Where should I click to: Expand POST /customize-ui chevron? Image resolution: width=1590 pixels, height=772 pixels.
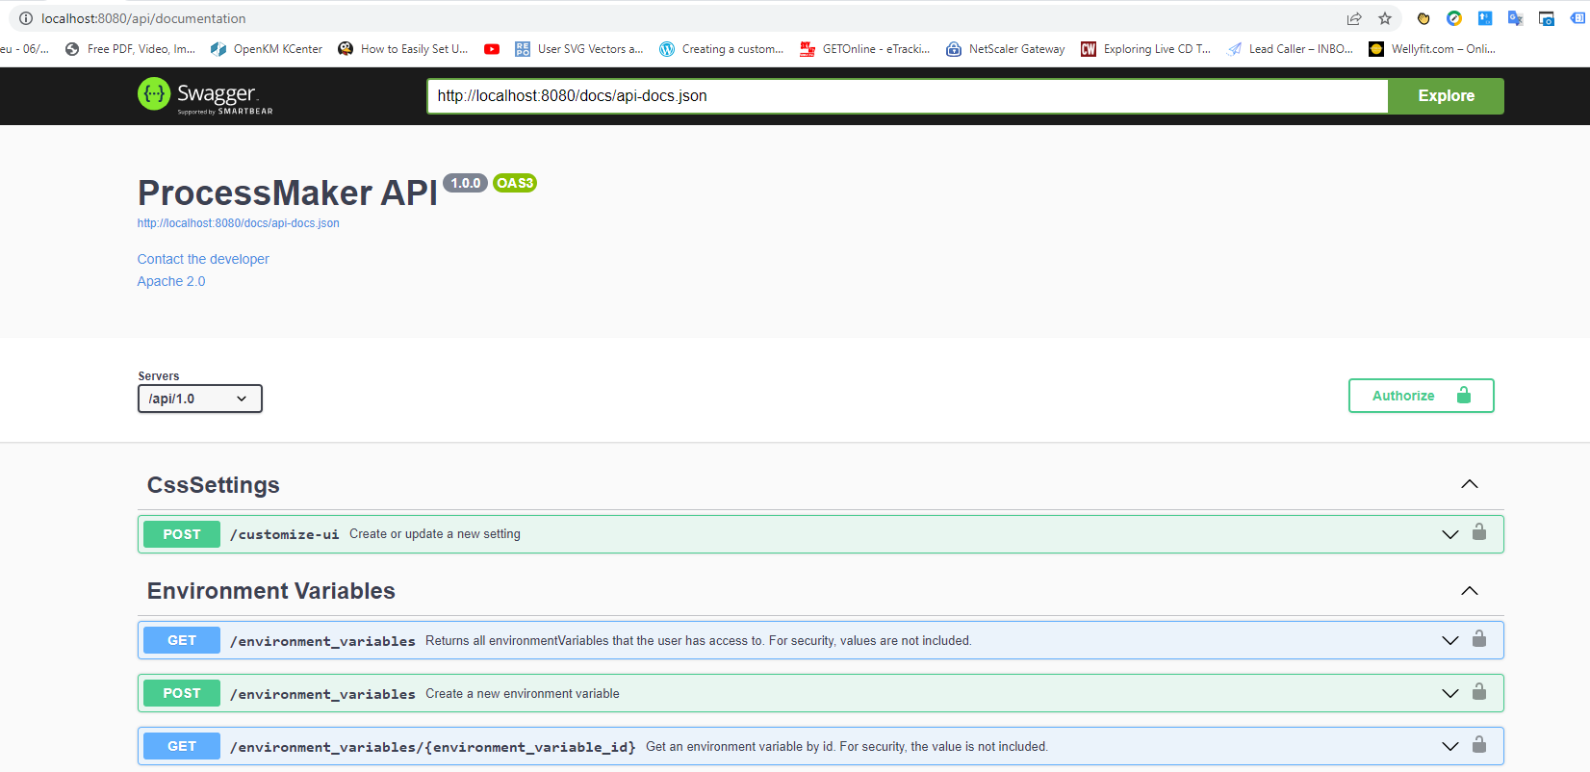click(x=1449, y=534)
